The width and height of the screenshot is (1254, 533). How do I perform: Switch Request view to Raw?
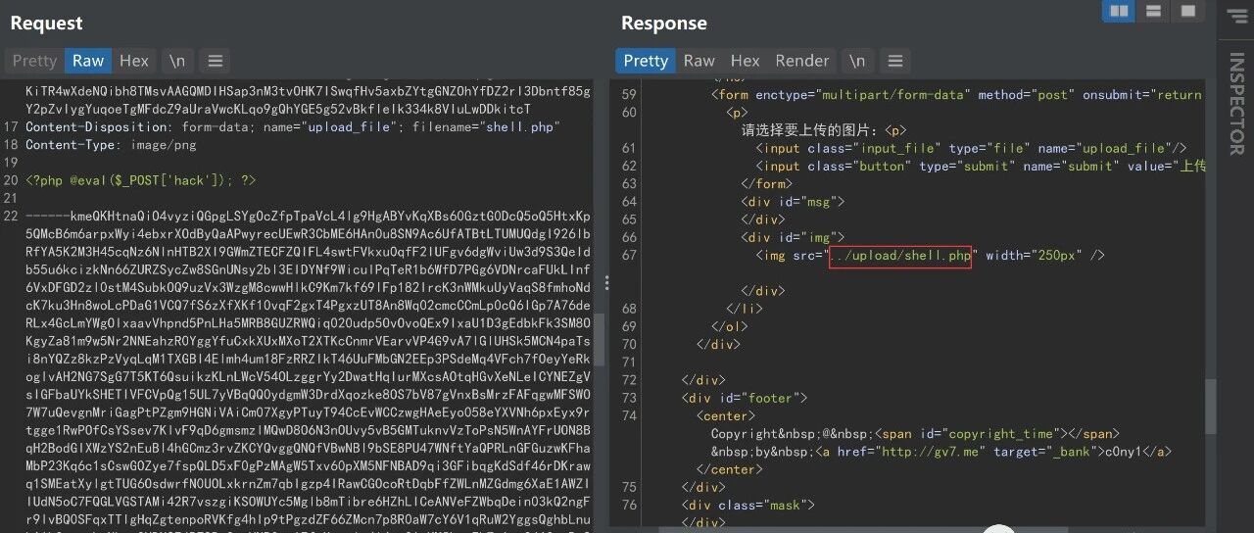[x=88, y=61]
